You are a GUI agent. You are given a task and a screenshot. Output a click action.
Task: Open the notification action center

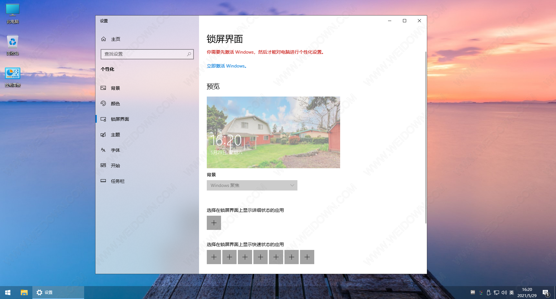(x=546, y=293)
